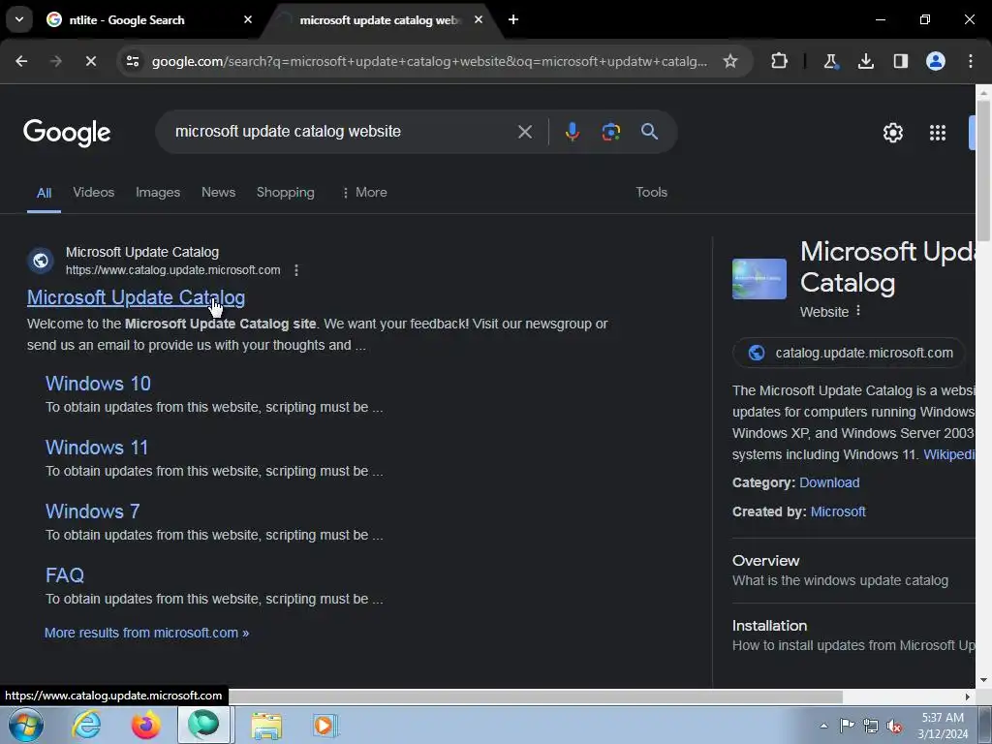
Task: Switch to Videos results tab
Action: [94, 193]
